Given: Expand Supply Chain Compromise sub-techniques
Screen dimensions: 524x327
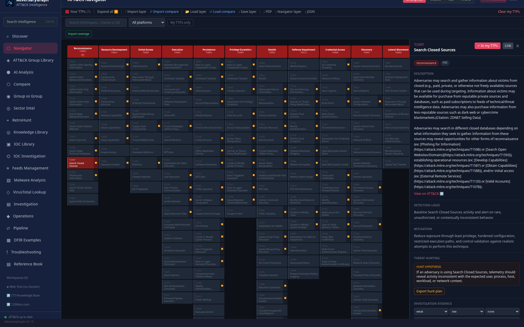Looking at the screenshot, I should click(159, 126).
